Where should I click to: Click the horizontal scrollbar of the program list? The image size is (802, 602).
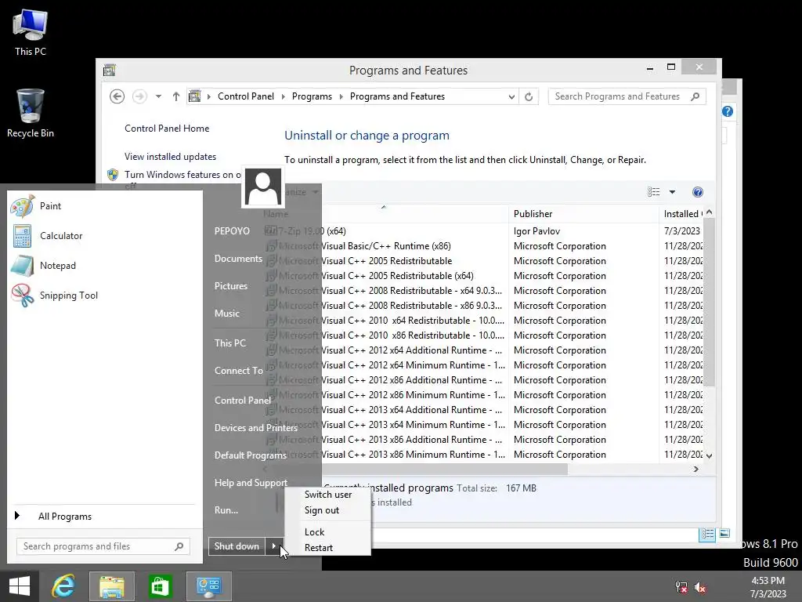(445, 469)
